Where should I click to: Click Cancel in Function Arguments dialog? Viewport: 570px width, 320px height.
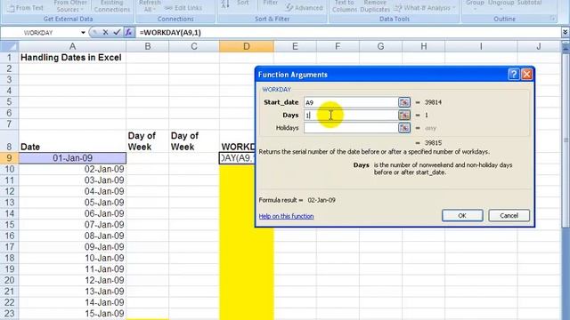509,215
